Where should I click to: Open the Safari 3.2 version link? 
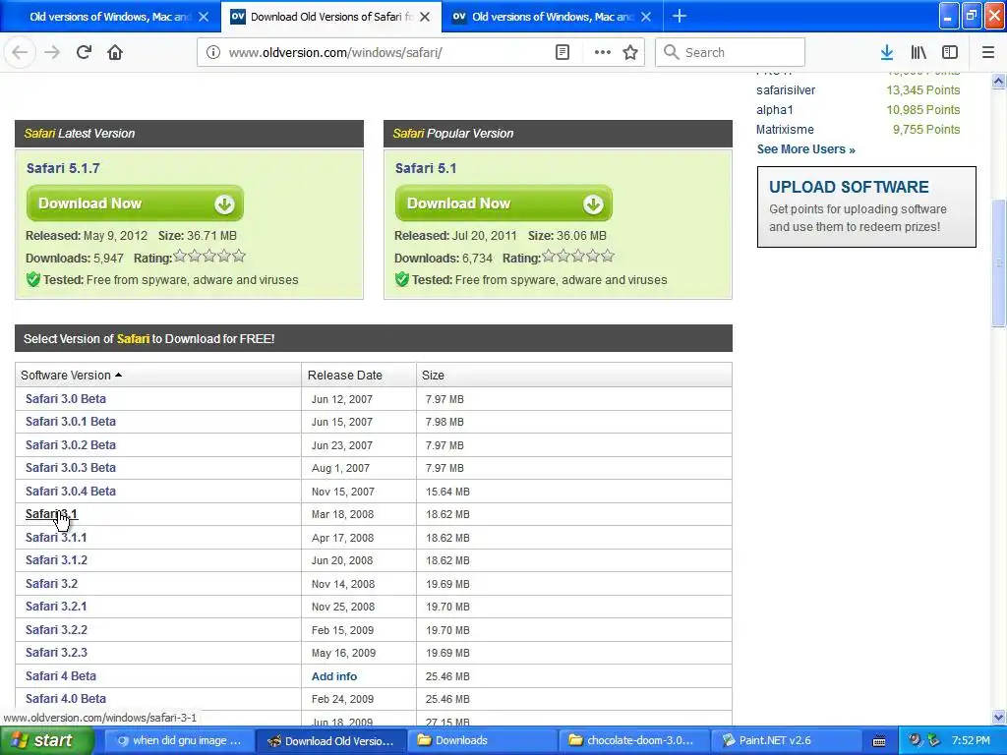(51, 584)
